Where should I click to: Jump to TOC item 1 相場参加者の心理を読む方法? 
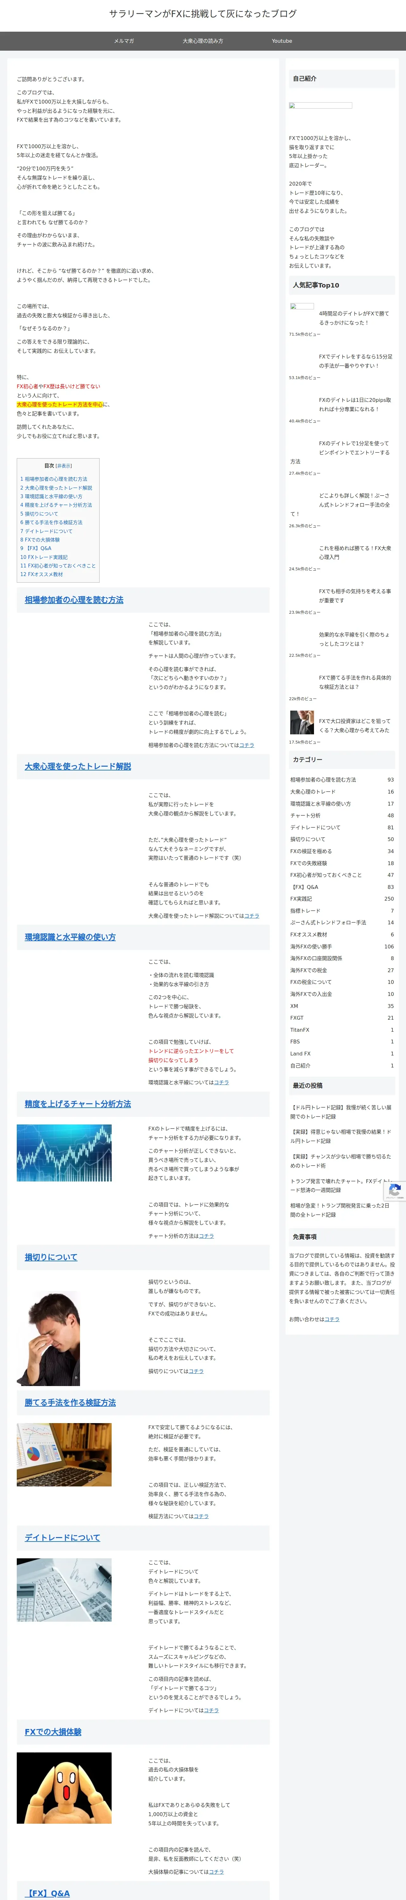point(54,479)
